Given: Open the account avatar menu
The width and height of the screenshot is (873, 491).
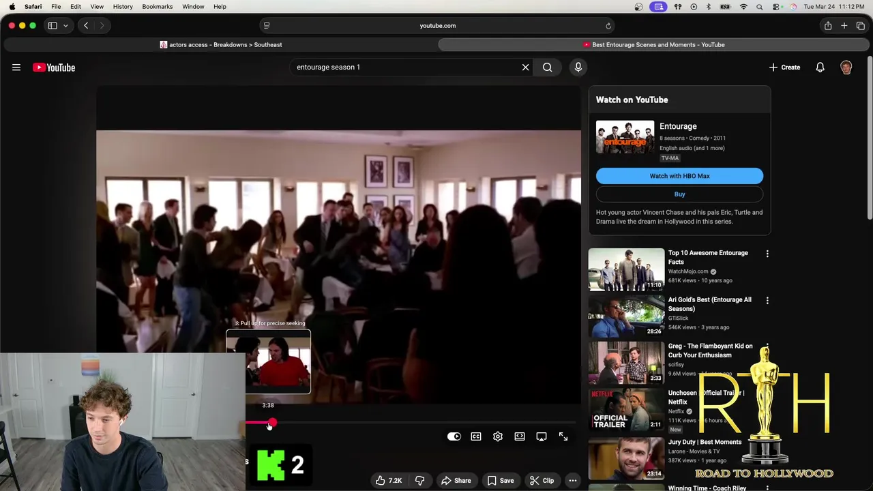Looking at the screenshot, I should click(x=846, y=68).
